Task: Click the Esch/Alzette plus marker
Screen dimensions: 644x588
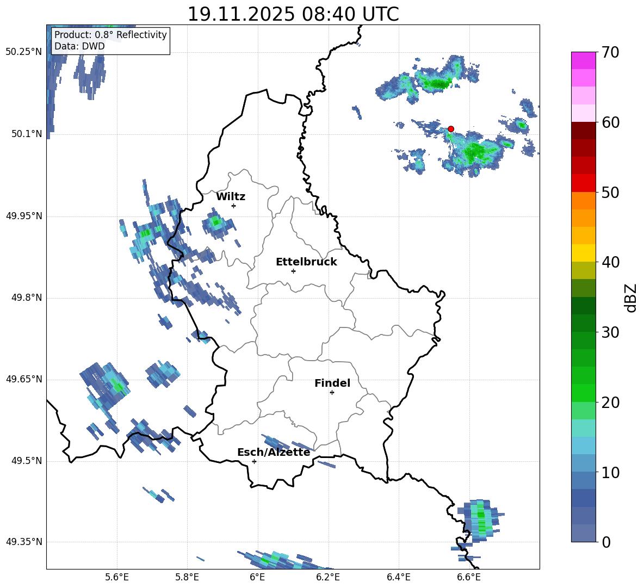Action: tap(254, 461)
